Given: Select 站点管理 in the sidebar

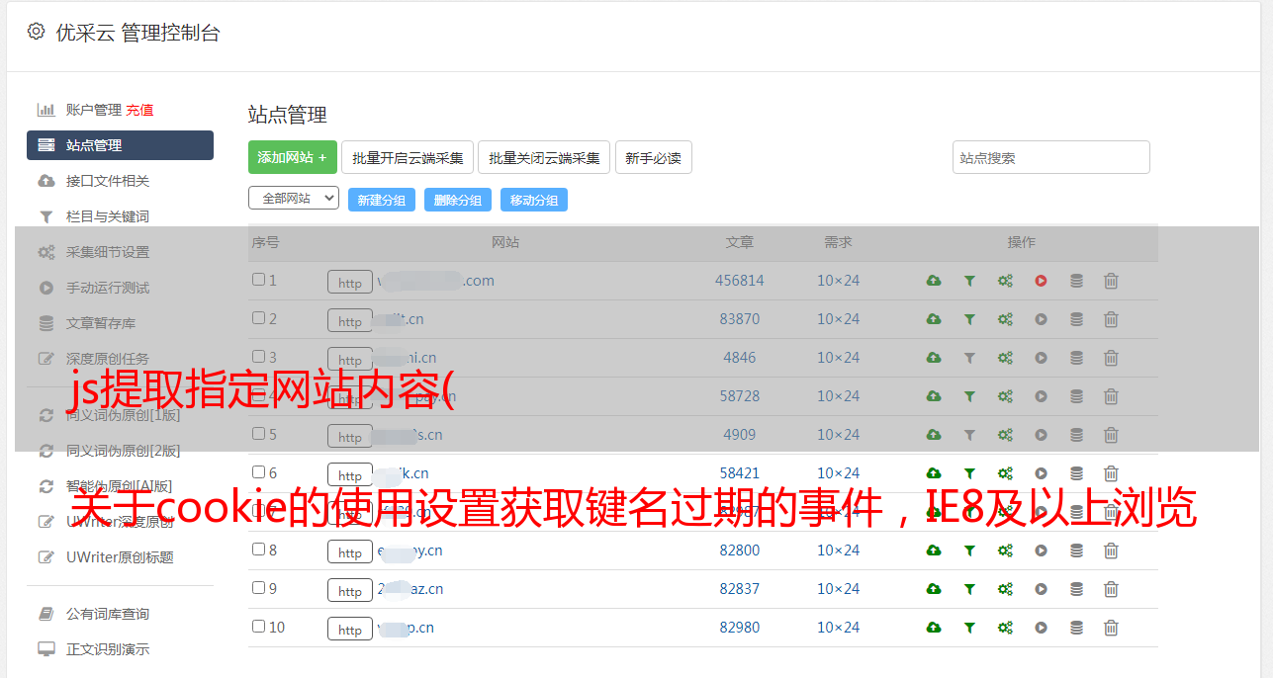Looking at the screenshot, I should click(120, 145).
